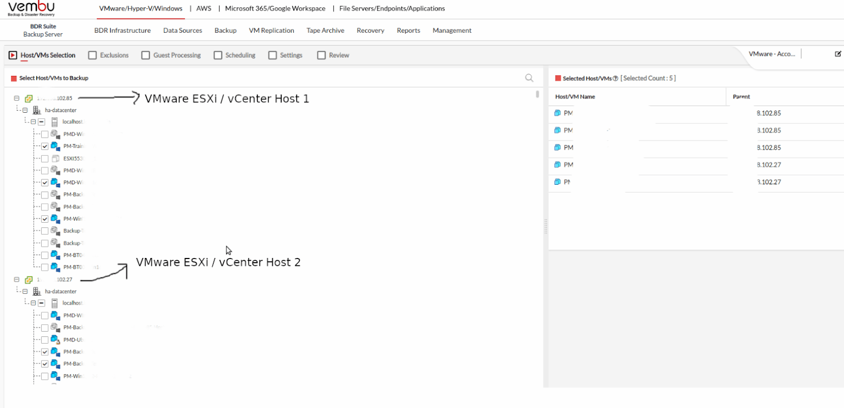Click the Host/VMs Selection step play icon
844x408 pixels.
13,55
